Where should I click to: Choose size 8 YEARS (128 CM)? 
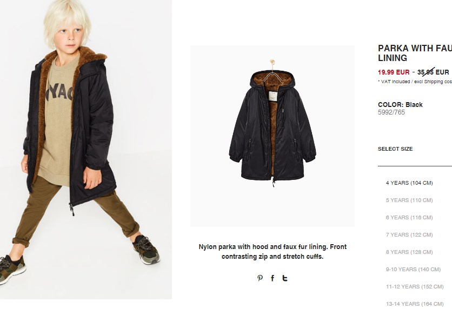(x=409, y=252)
